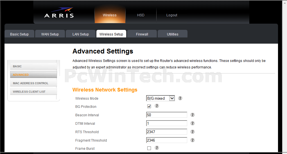This screenshot has height=154, width=287.
Task: Open the LAN Setup tab
Action: 81,34
